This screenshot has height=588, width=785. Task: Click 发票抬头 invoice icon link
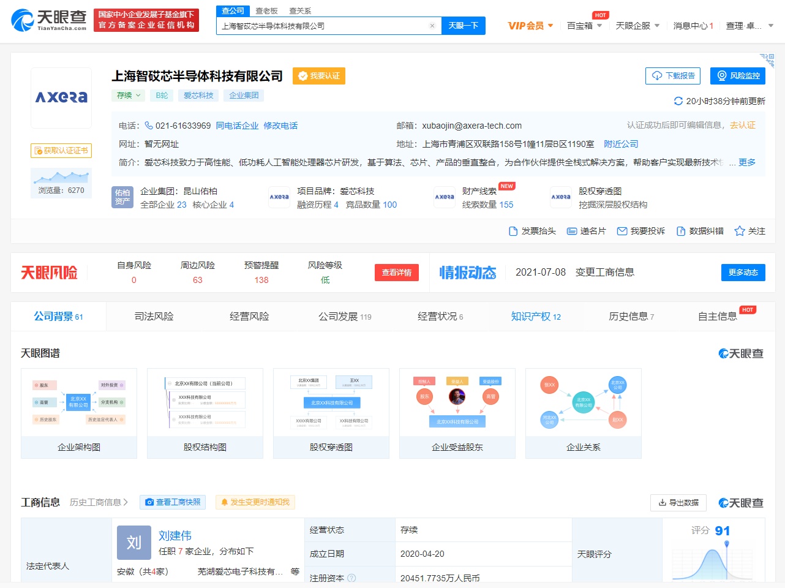tap(532, 231)
